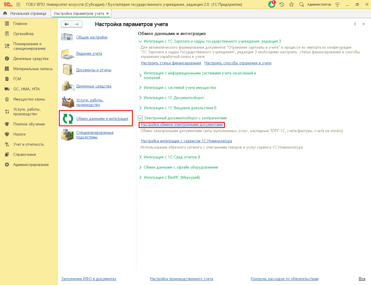Expand Интеграция с 1С:Документооборот section

pyautogui.click(x=141, y=98)
